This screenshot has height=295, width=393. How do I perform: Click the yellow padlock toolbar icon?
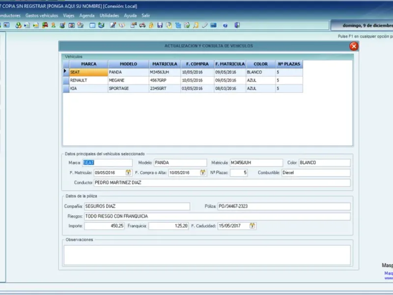[x=151, y=25]
